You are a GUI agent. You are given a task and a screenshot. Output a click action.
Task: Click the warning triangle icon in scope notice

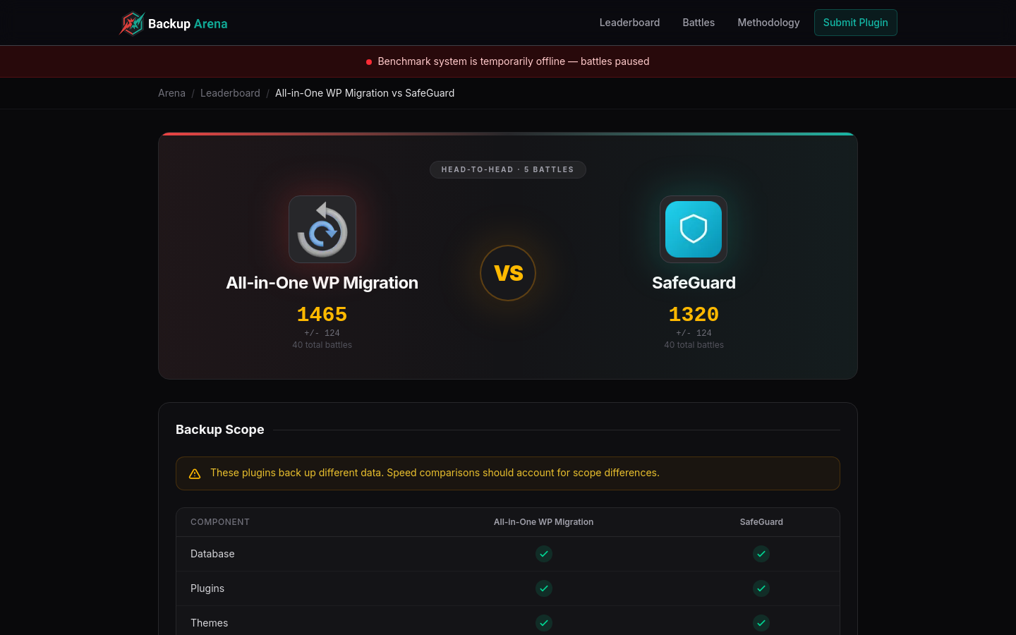(x=195, y=473)
